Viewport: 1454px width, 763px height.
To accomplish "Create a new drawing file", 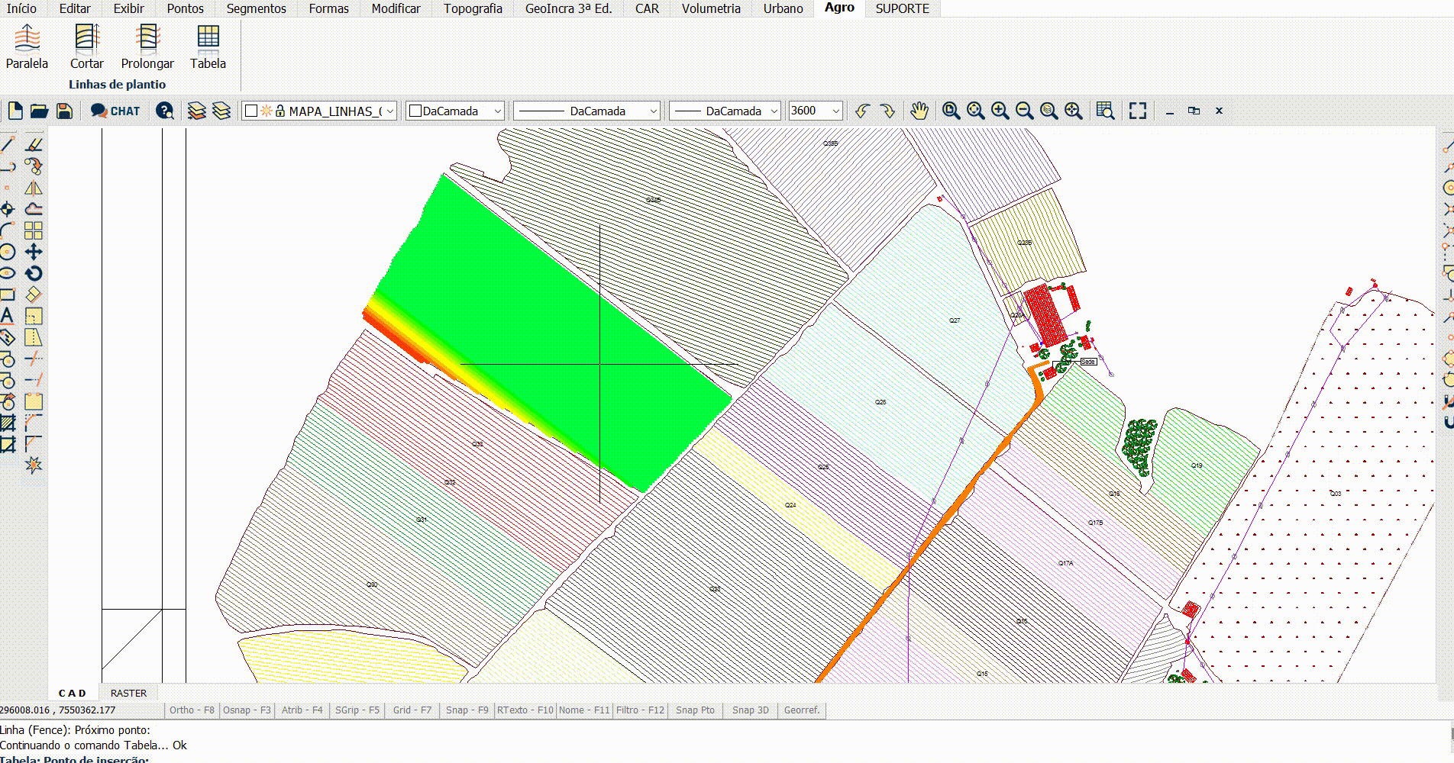I will pyautogui.click(x=15, y=111).
